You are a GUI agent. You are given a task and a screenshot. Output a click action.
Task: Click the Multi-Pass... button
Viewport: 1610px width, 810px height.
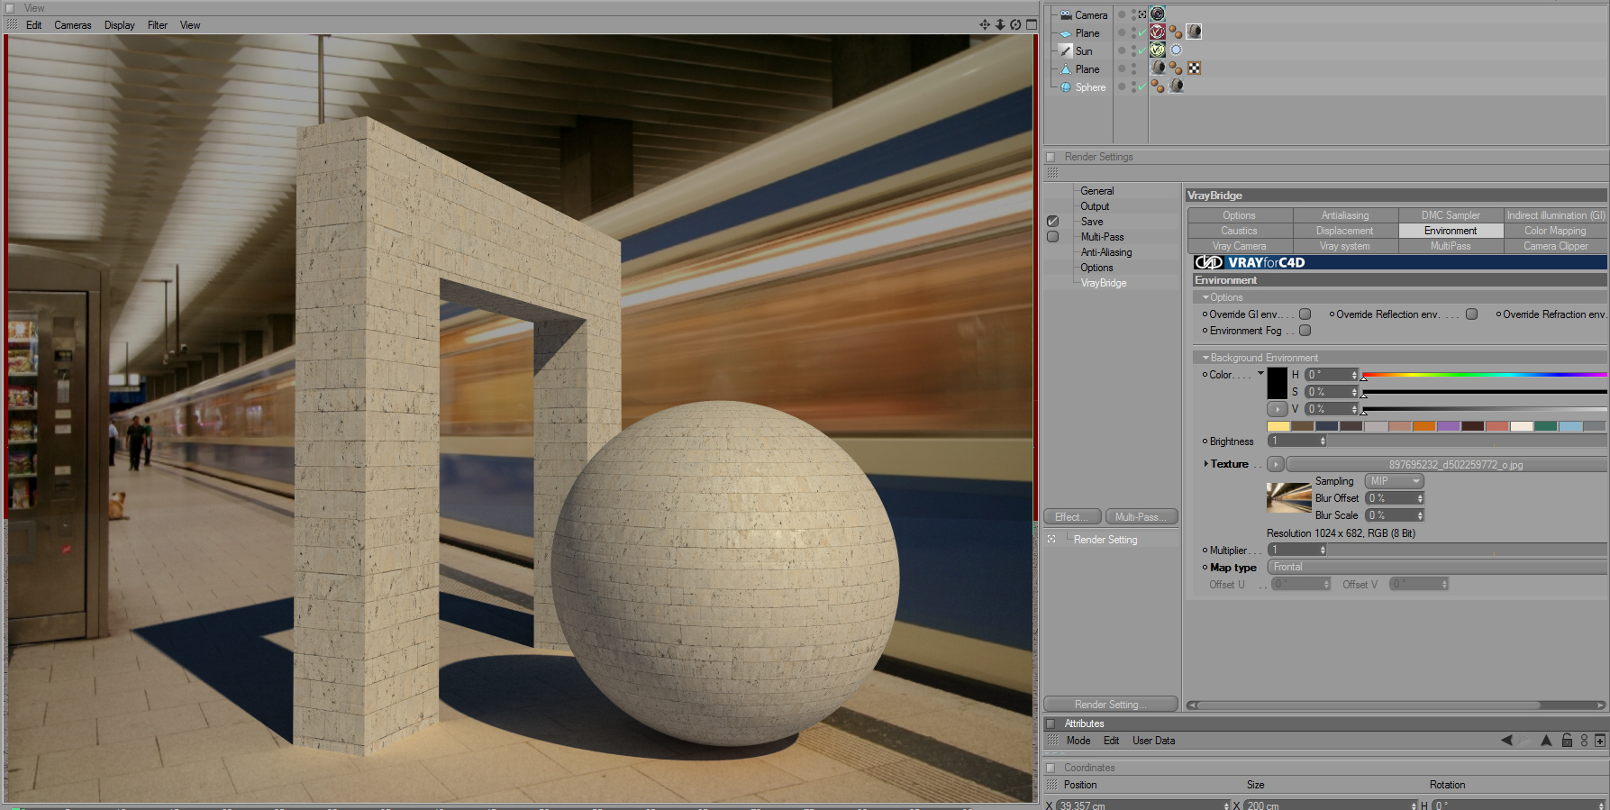click(1142, 517)
